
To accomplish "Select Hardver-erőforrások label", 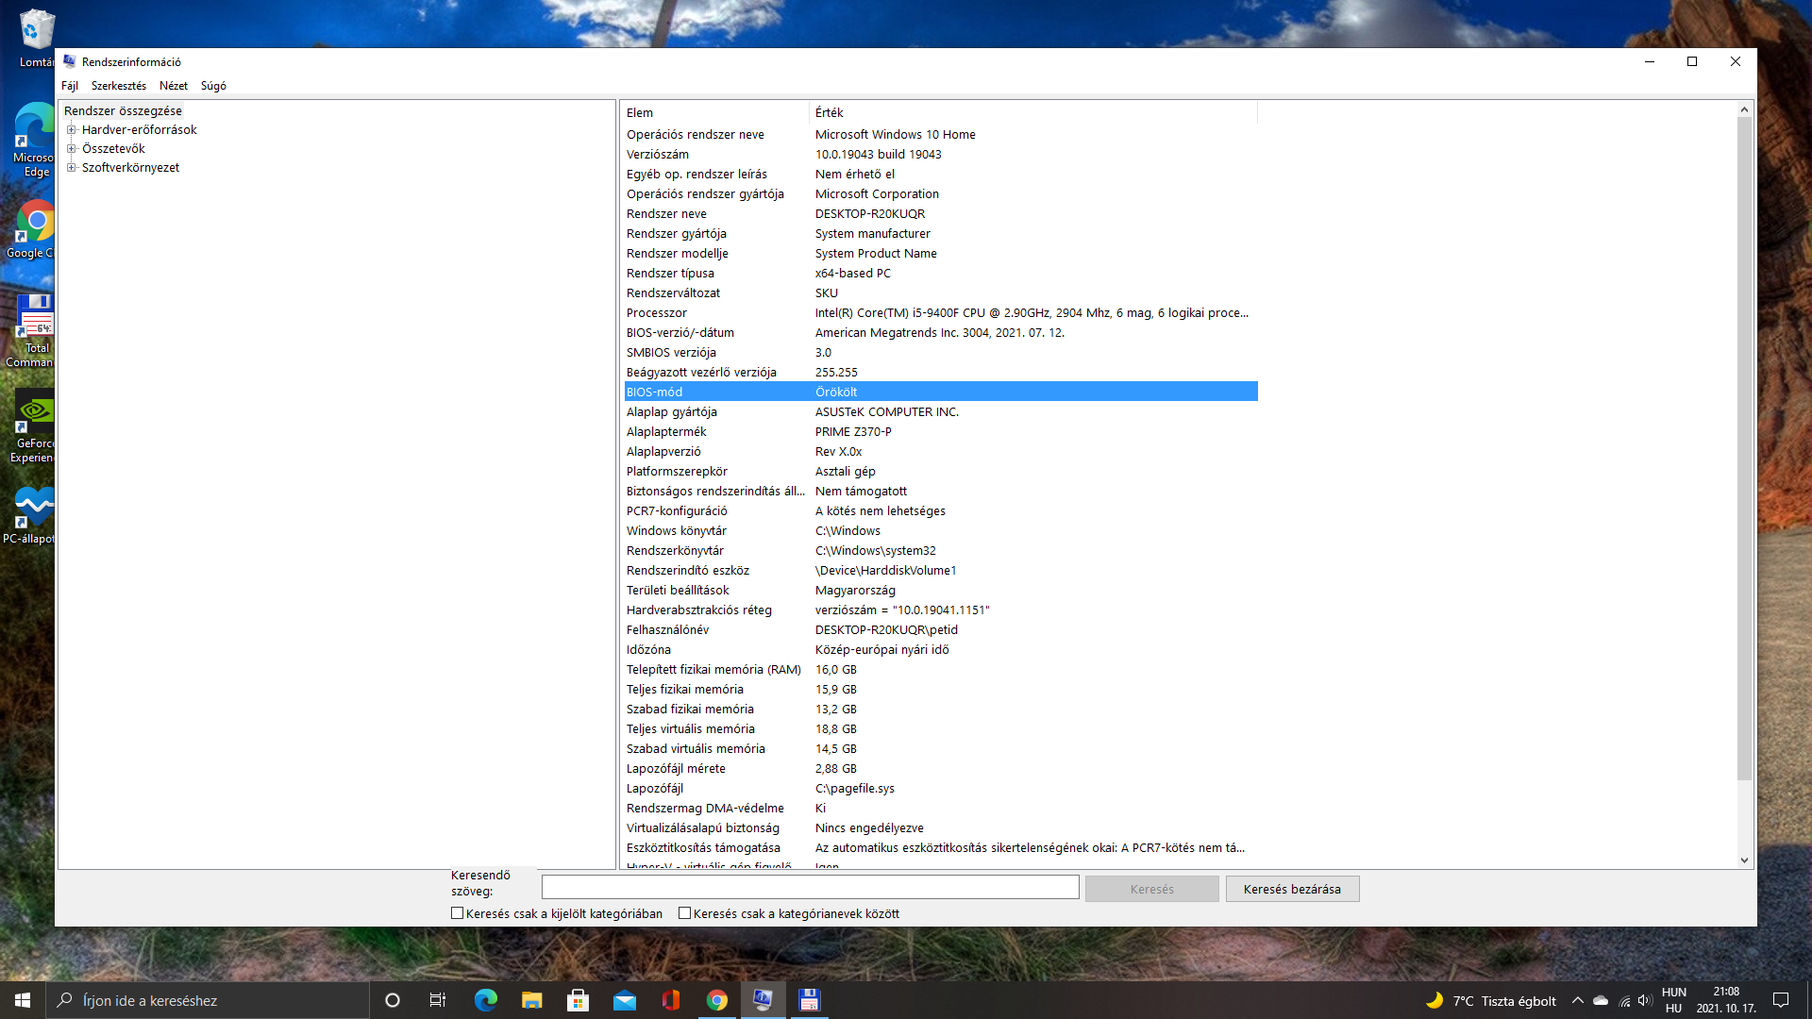I will [140, 130].
